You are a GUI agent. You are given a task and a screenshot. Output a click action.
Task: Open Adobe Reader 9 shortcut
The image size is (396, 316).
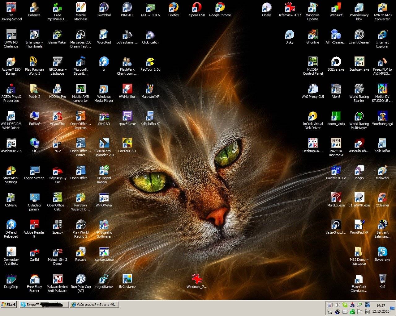coord(34,225)
